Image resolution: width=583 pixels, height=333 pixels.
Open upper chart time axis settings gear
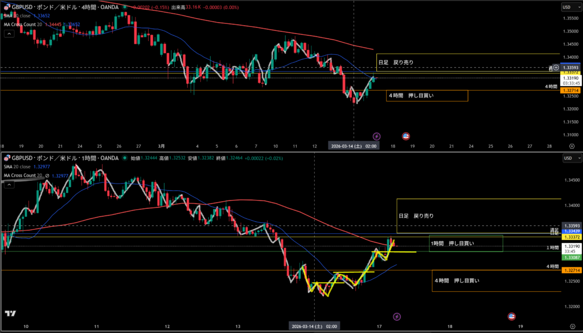click(x=571, y=147)
